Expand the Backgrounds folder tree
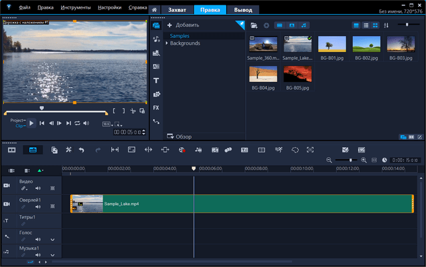The image size is (426, 267). click(167, 43)
